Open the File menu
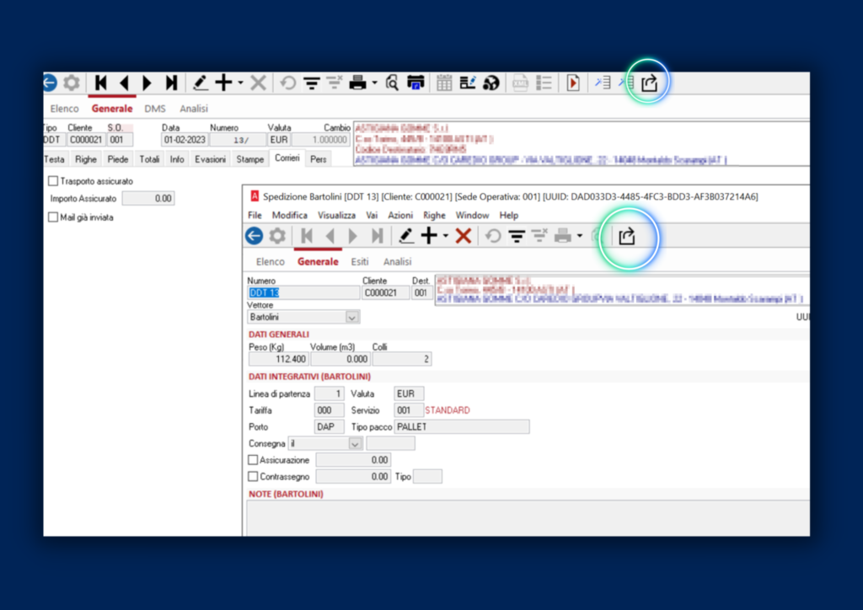863x610 pixels. click(x=255, y=215)
